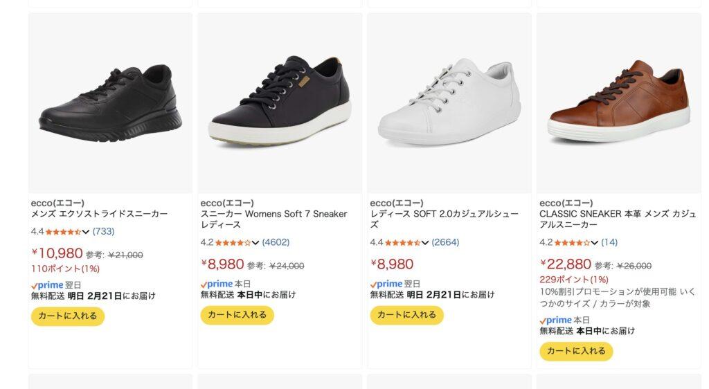
Task: Add the SOFT 2.0 casual shoe to cart
Action: 406,315
